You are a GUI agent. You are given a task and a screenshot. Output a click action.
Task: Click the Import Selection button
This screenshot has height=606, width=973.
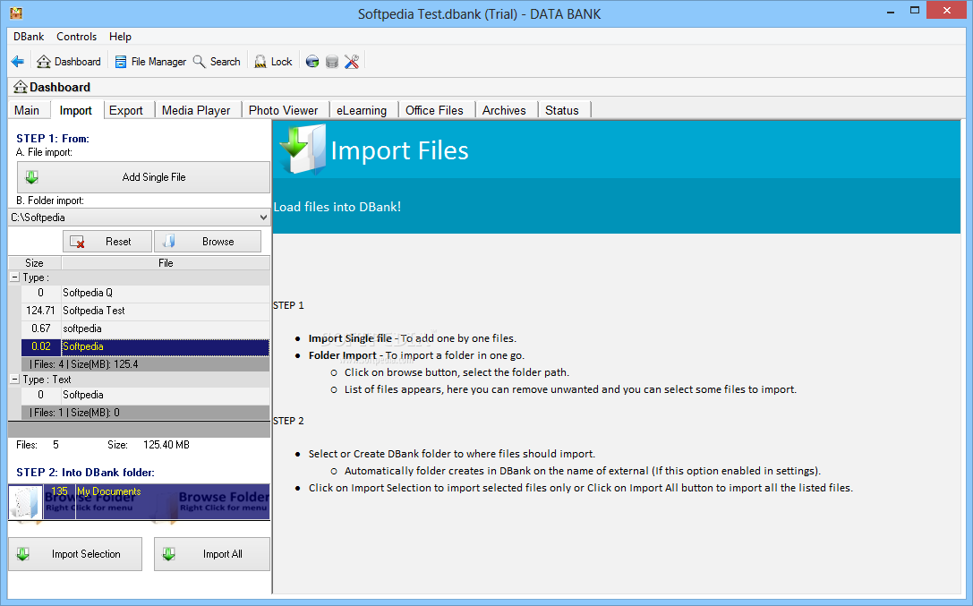click(75, 554)
